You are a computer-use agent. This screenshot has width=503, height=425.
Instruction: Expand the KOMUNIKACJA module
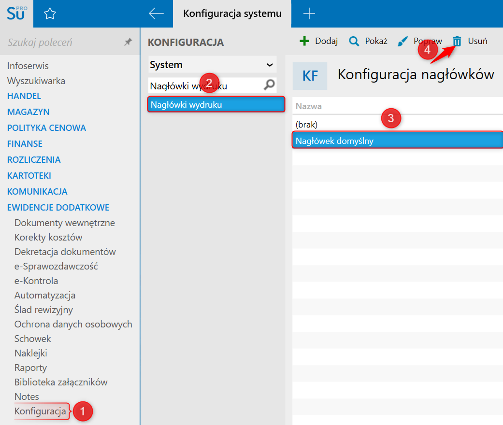tap(37, 191)
